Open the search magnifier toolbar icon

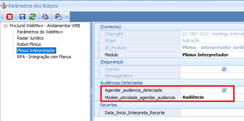(x=58, y=16)
